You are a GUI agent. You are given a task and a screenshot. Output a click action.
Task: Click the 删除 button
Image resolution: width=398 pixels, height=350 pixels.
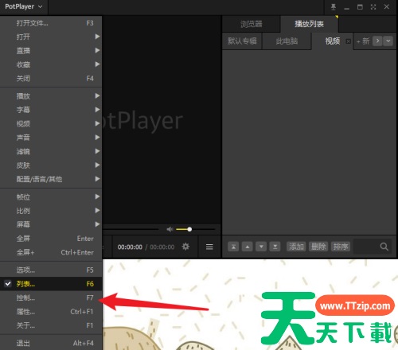[318, 247]
